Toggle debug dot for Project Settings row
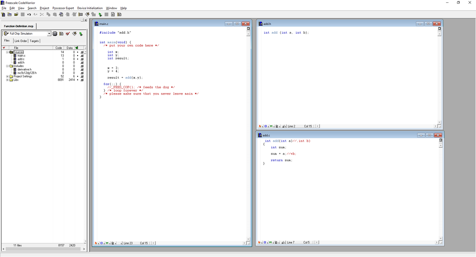Viewport: 476px width, 257px height. (77, 76)
